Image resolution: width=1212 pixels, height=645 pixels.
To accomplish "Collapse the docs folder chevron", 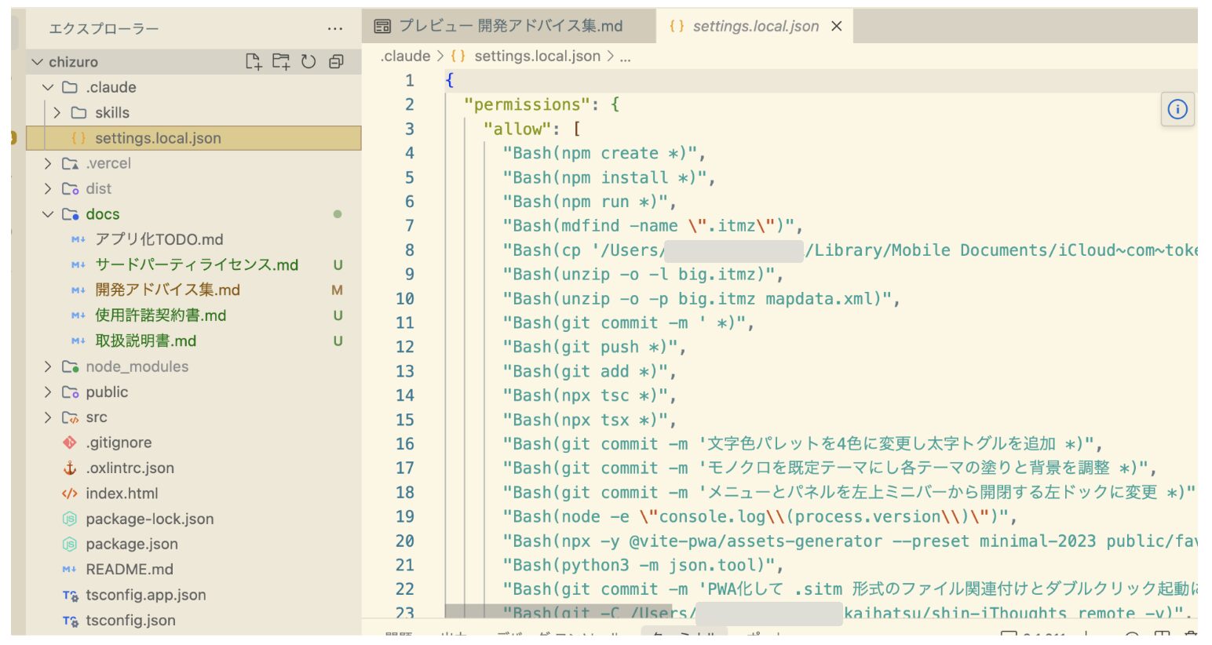I will click(x=48, y=214).
